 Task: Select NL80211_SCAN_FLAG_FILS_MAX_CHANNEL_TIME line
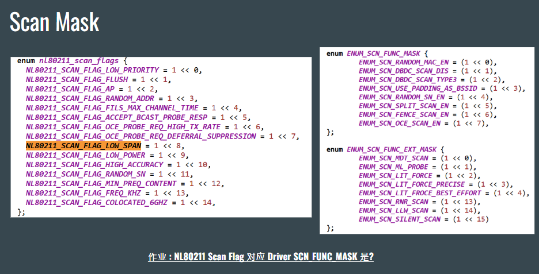[x=134, y=108]
